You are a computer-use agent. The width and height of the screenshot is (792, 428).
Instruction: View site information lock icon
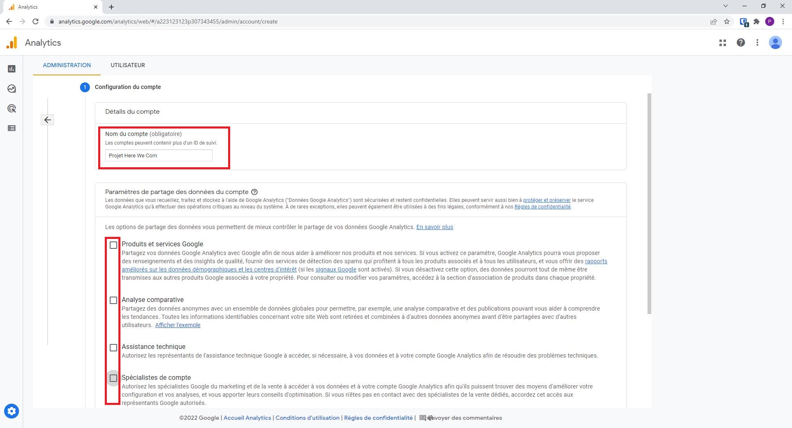(52, 21)
